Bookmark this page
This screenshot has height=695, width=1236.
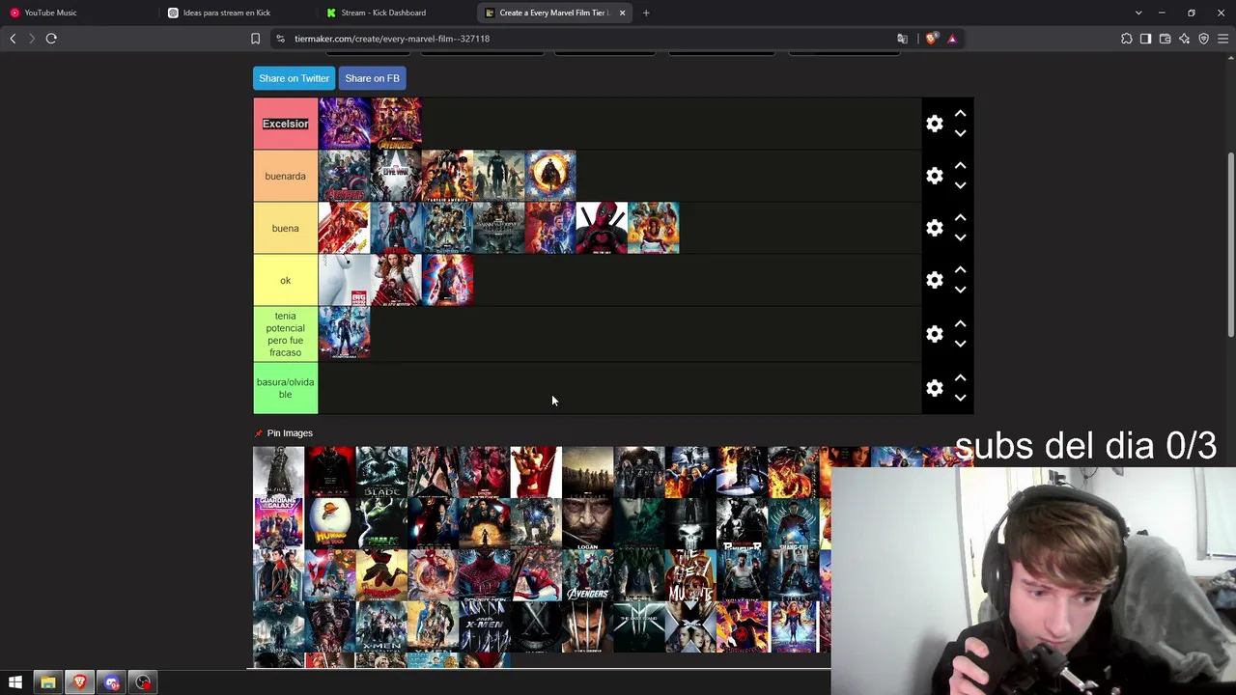coord(255,39)
